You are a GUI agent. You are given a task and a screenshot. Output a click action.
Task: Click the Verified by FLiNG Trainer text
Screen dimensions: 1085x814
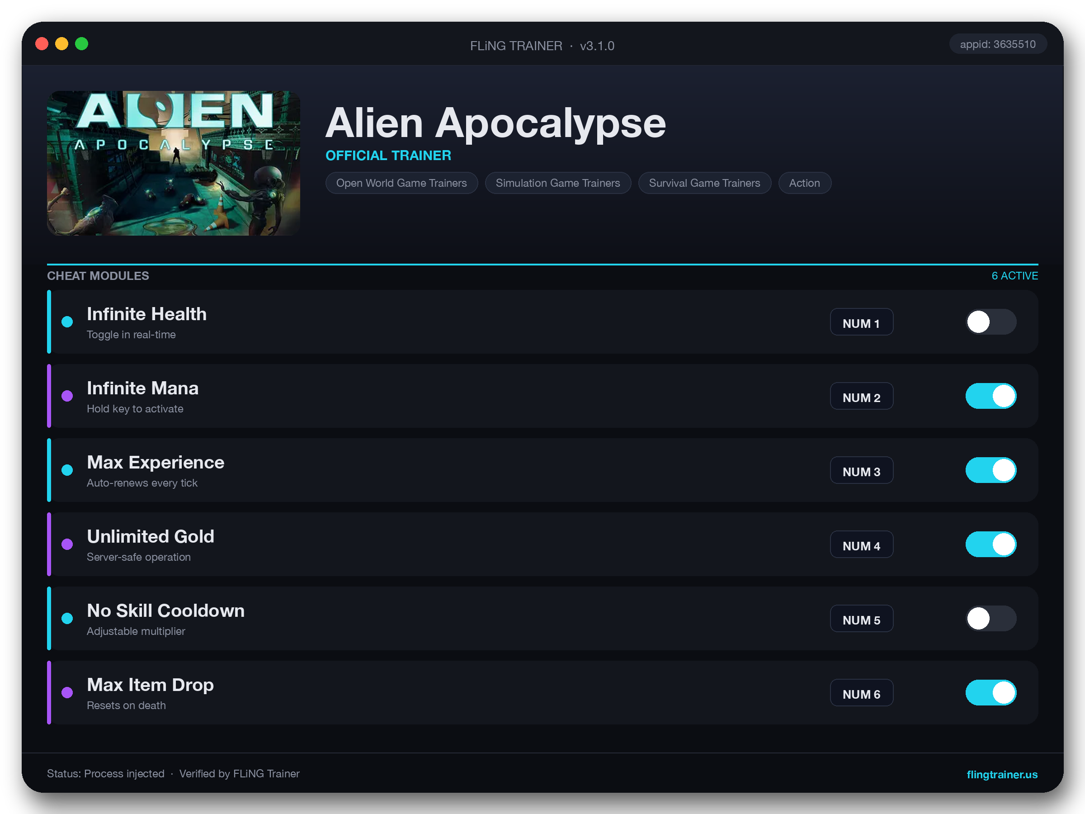point(239,774)
